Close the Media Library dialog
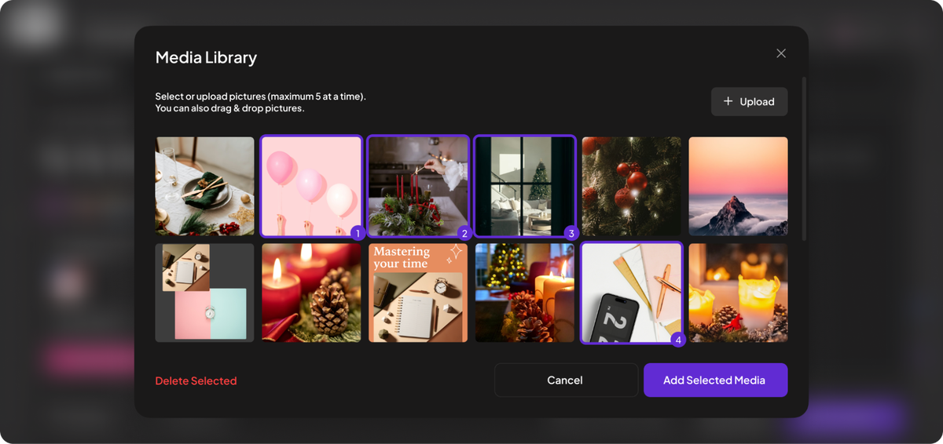The height and width of the screenshot is (444, 943). click(x=780, y=53)
